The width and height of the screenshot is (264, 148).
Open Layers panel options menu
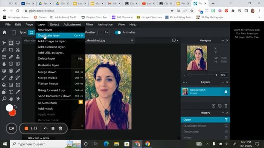pyautogui.click(x=185, y=82)
